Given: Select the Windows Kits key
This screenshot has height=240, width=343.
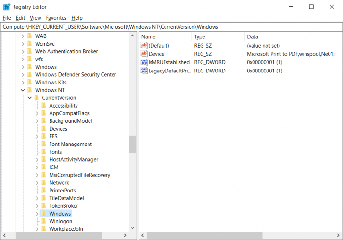Looking at the screenshot, I should coord(51,82).
